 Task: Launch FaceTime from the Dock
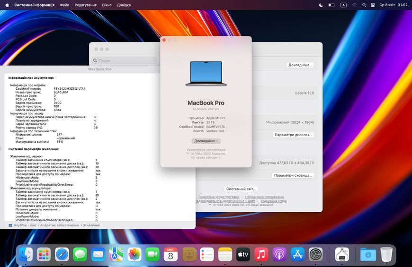click(152, 254)
